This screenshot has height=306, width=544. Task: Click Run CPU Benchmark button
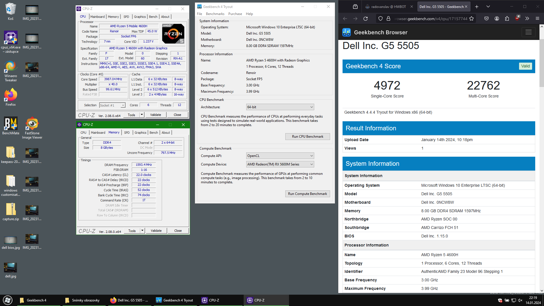click(x=307, y=137)
